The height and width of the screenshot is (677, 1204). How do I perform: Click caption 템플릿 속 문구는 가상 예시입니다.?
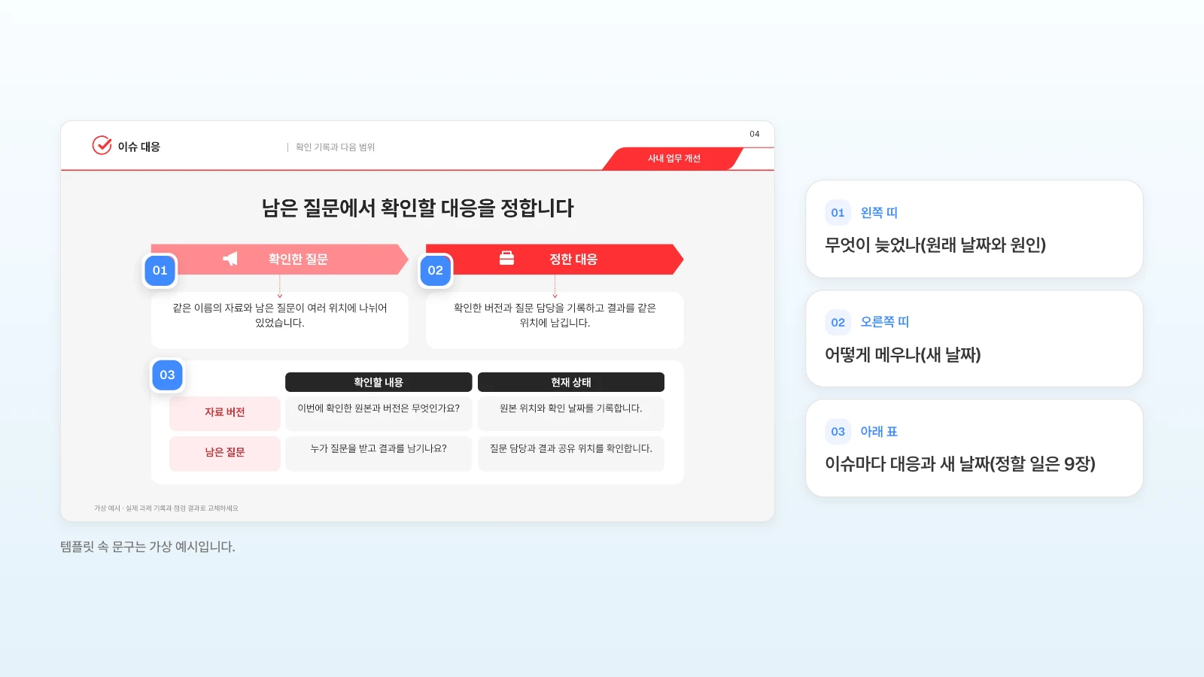(x=147, y=547)
